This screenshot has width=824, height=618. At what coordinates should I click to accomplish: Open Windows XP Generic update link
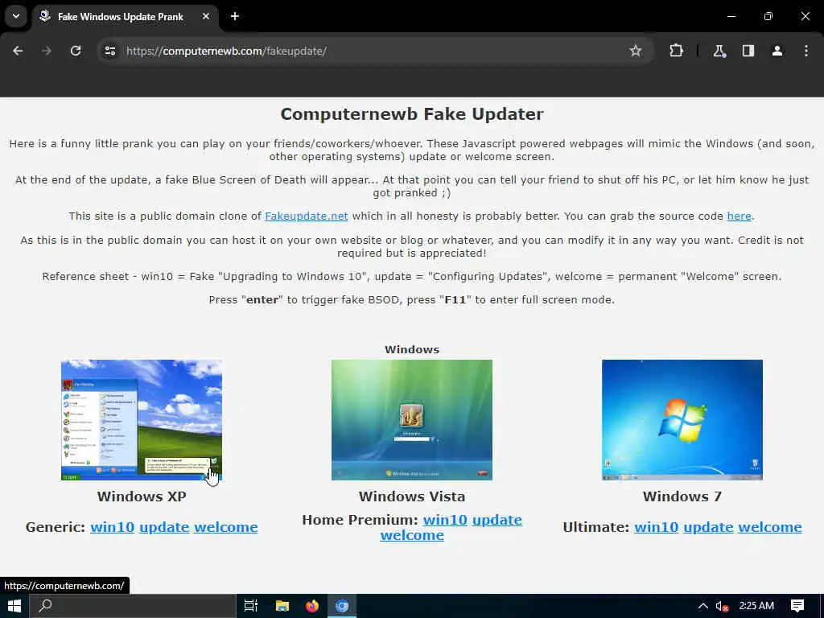point(164,527)
